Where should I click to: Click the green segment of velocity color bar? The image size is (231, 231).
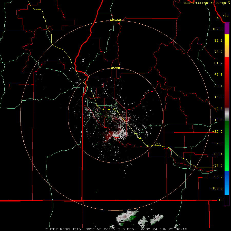[x=227, y=146]
